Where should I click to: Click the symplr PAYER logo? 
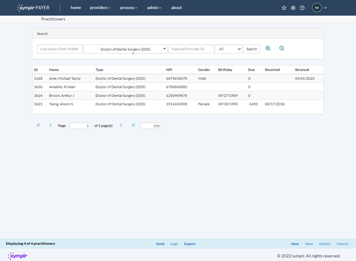point(34,7)
